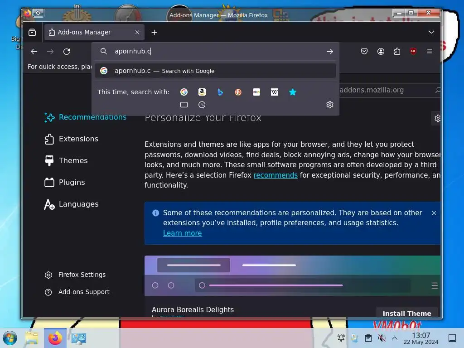
Task: Dismiss the personalized recommendations notice
Action: coord(434,213)
